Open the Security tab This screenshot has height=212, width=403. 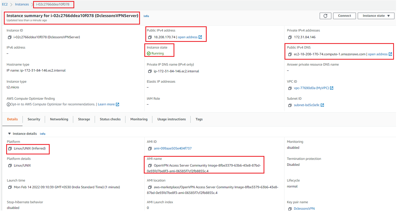[x=34, y=119]
